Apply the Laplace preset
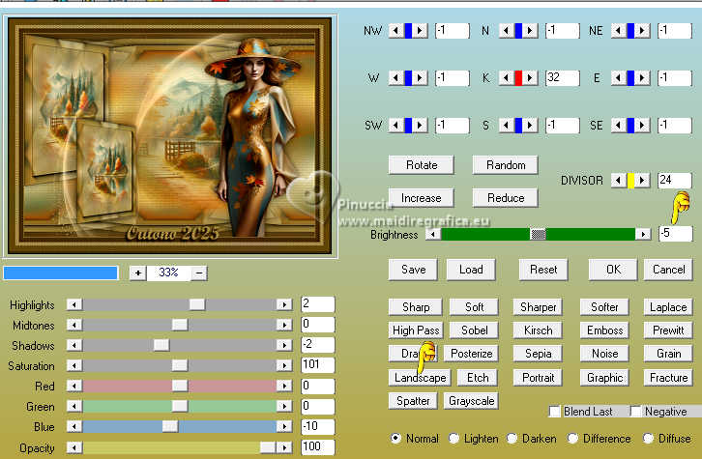Screen dimensions: 702x459 coord(668,307)
